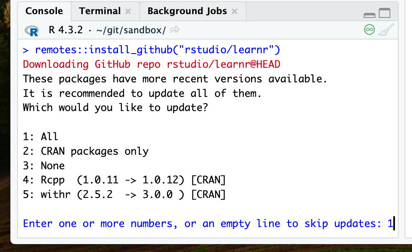Click the ~/git/sandbox/ directory path
412x252 pixels.
(x=131, y=30)
